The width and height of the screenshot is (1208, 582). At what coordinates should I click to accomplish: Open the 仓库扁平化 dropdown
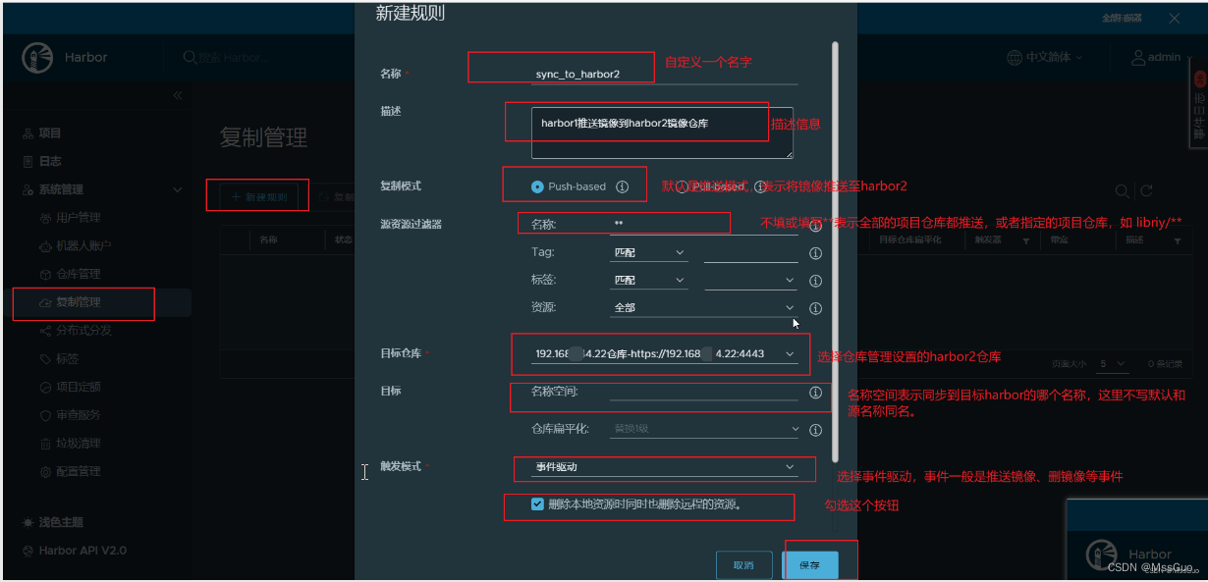click(x=704, y=429)
